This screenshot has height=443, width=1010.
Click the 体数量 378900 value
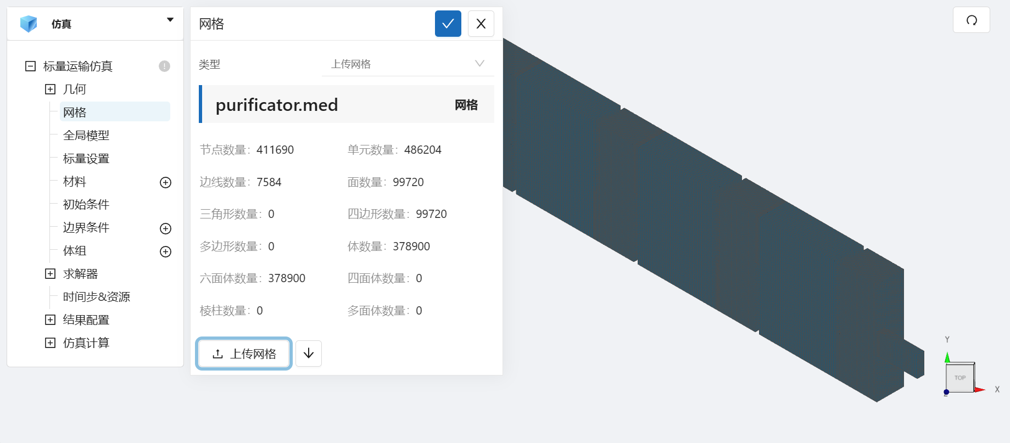(x=411, y=246)
